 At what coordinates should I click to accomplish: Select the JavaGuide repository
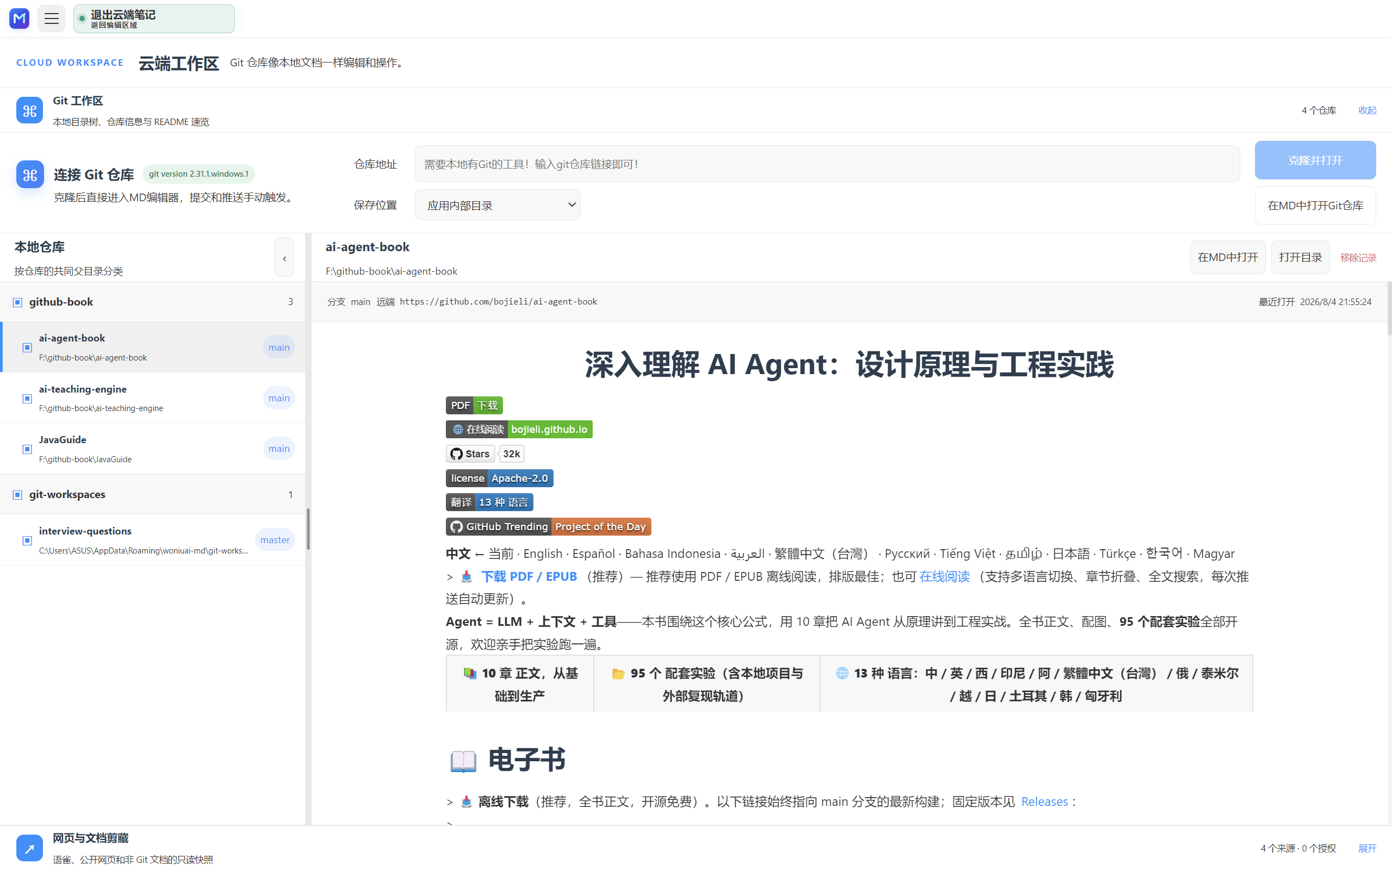tap(152, 449)
